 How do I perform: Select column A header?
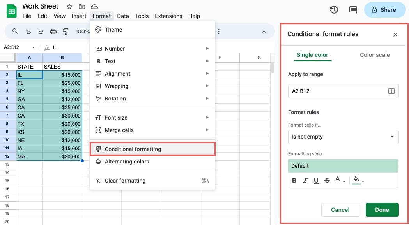(x=29, y=58)
